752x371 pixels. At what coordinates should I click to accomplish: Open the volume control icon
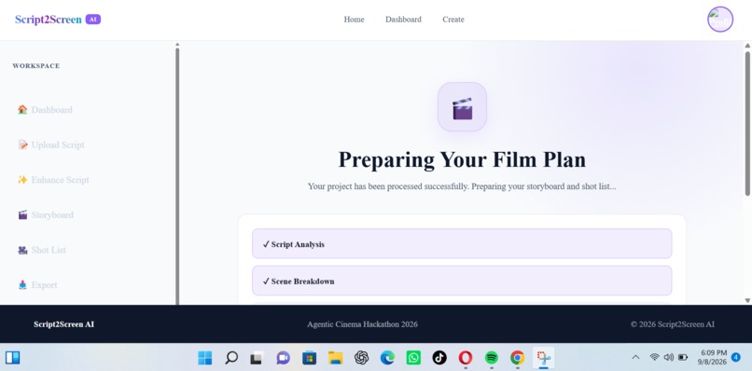tap(669, 358)
